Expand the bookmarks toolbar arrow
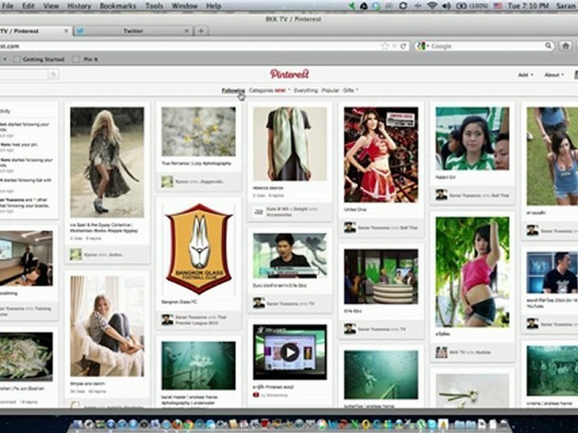 [x=4, y=59]
